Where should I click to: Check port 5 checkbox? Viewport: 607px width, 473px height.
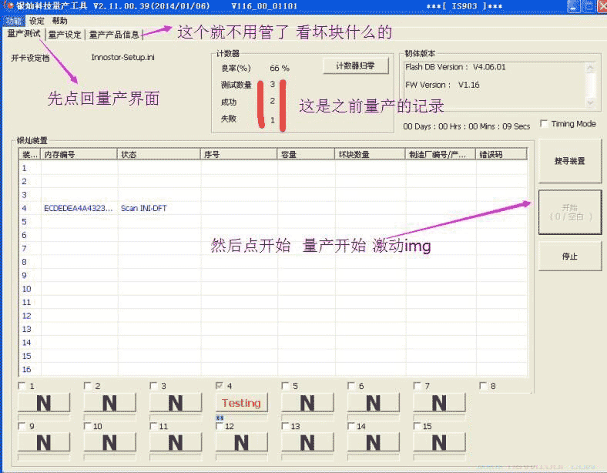pos(285,385)
